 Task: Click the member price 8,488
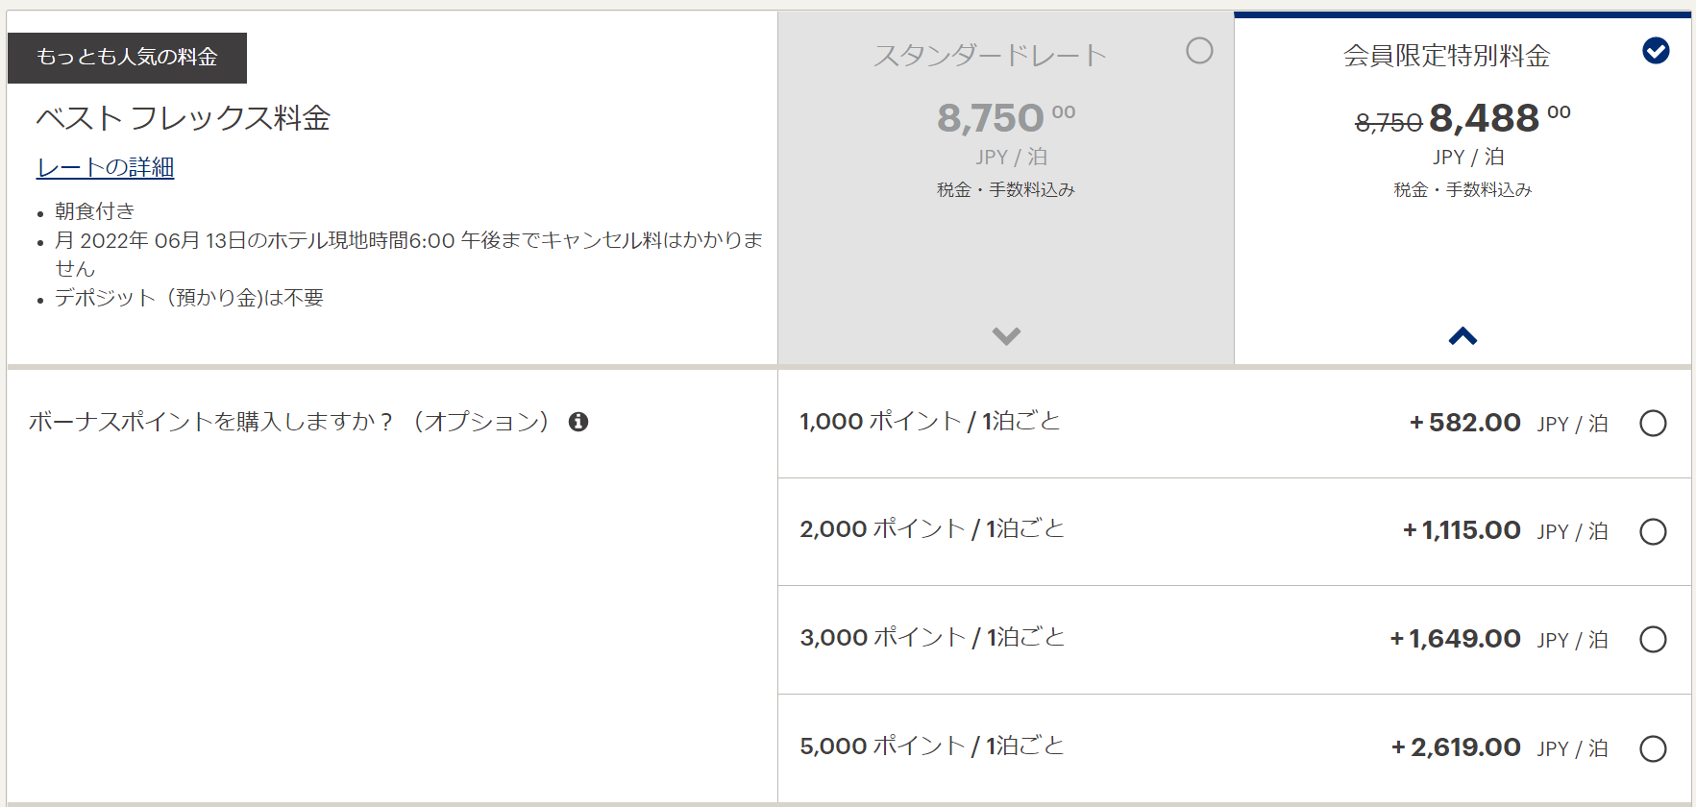click(1485, 118)
